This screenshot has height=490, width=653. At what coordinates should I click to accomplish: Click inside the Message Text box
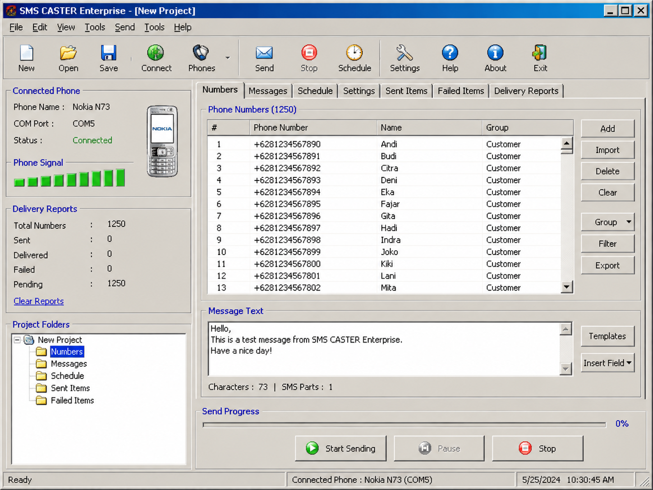point(384,349)
